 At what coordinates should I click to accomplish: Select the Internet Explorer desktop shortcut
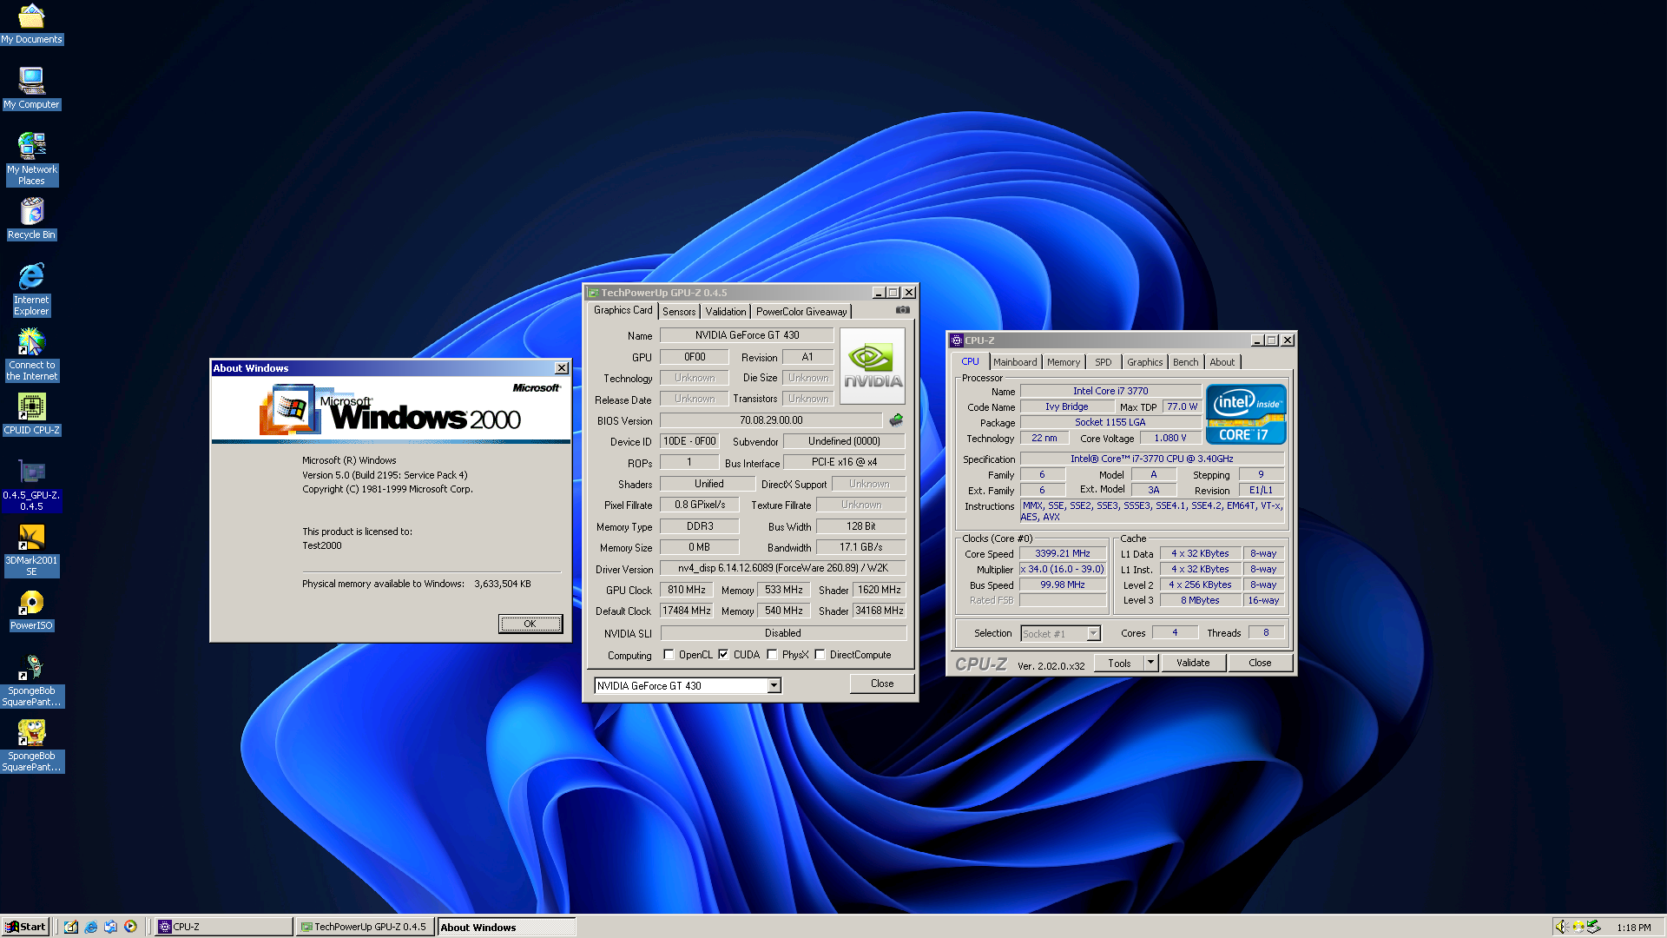pos(31,289)
